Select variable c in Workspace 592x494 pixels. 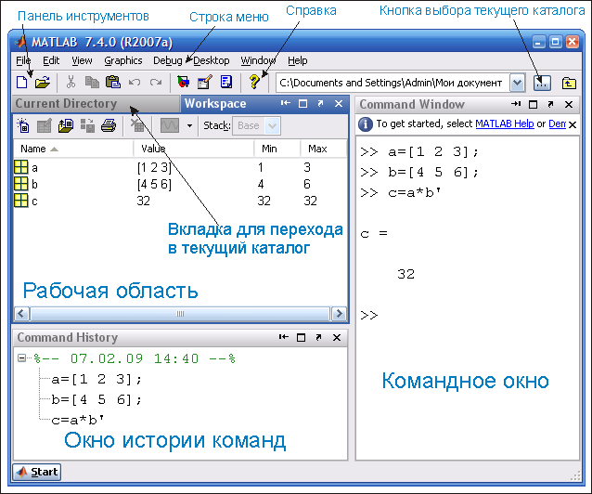180,201
